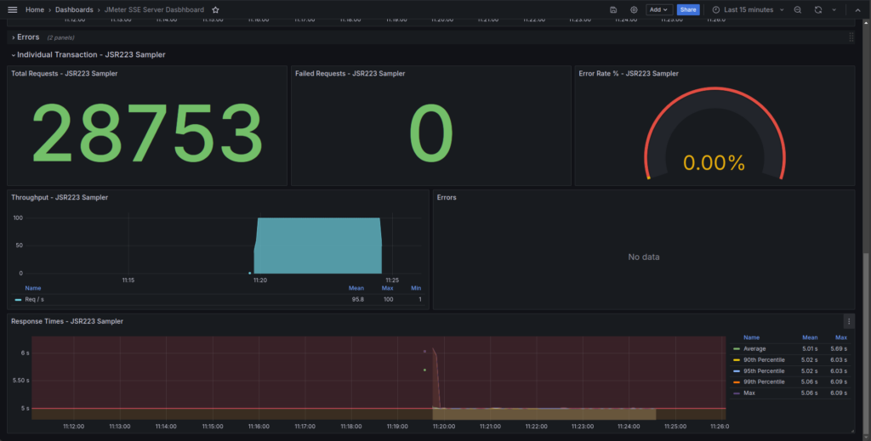Click the Share button
This screenshot has width=871, height=441.
click(687, 10)
